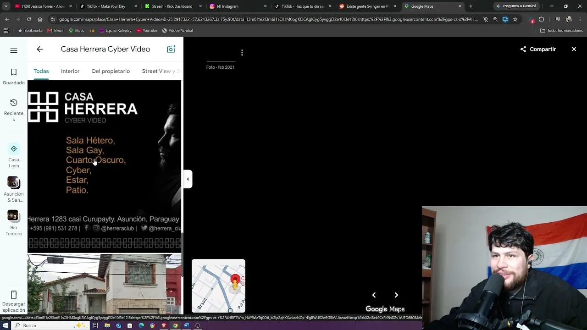Click the Compartir share button
587x330 pixels.
coord(538,49)
